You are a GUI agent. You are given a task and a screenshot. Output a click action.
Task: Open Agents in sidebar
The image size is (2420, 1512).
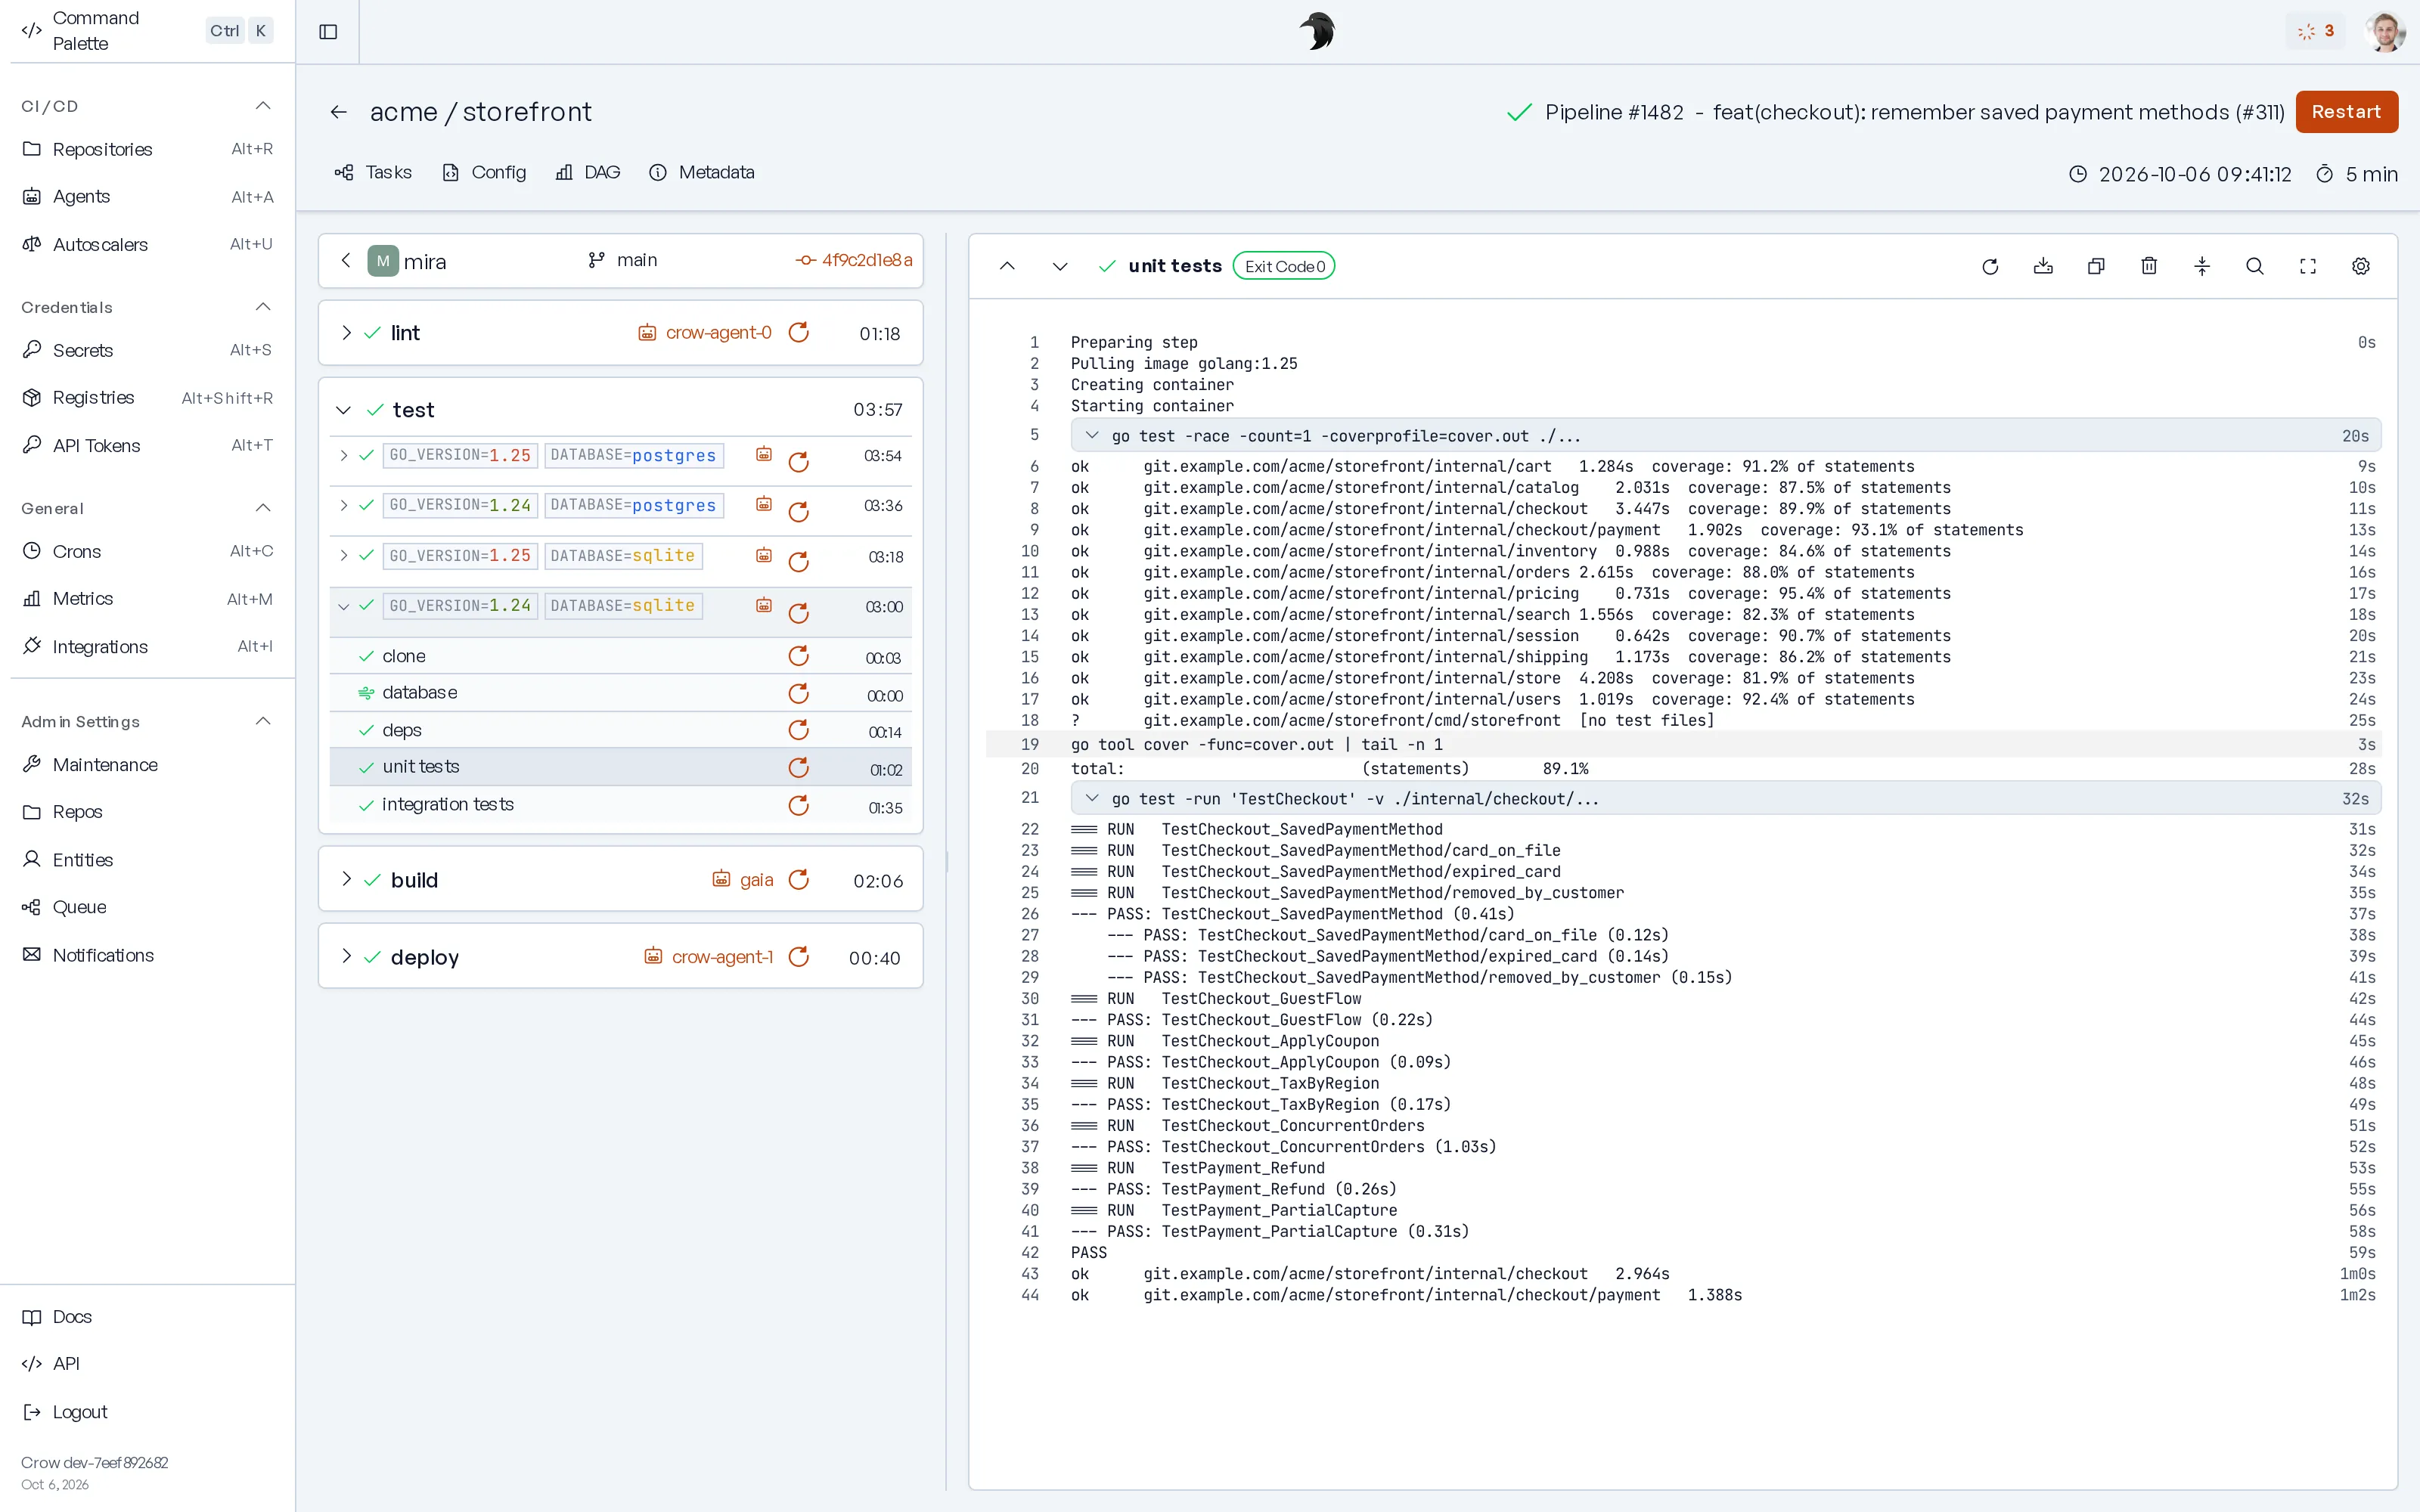pos(147,197)
